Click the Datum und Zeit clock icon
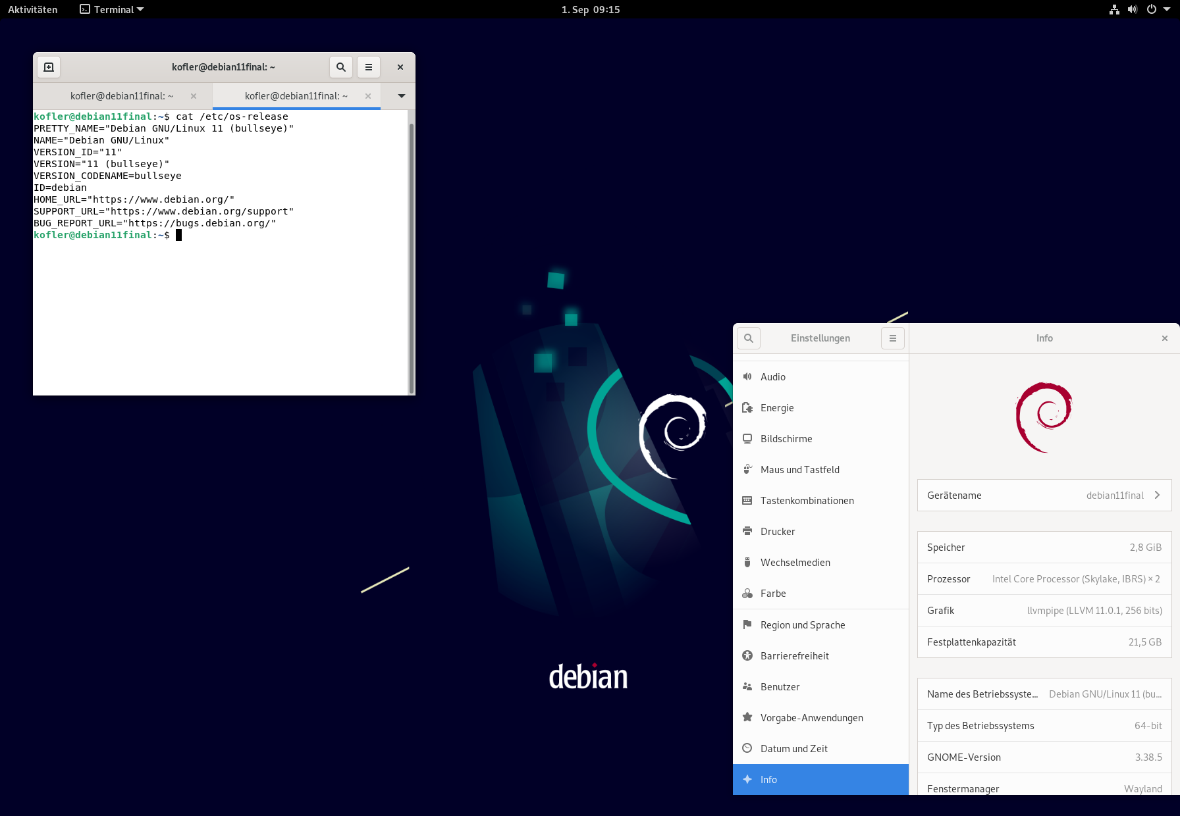Screen dimensions: 1180x816 click(747, 748)
